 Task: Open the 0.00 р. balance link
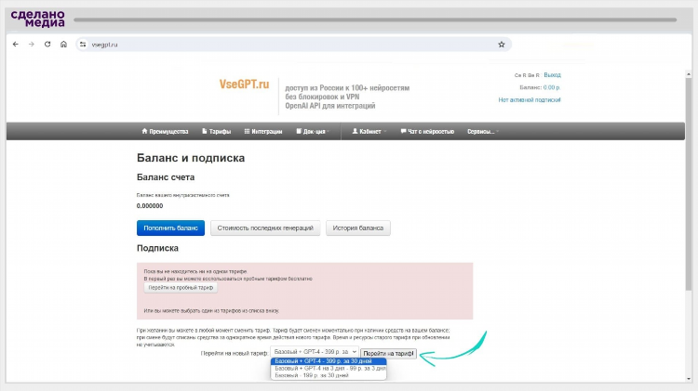pyautogui.click(x=552, y=87)
